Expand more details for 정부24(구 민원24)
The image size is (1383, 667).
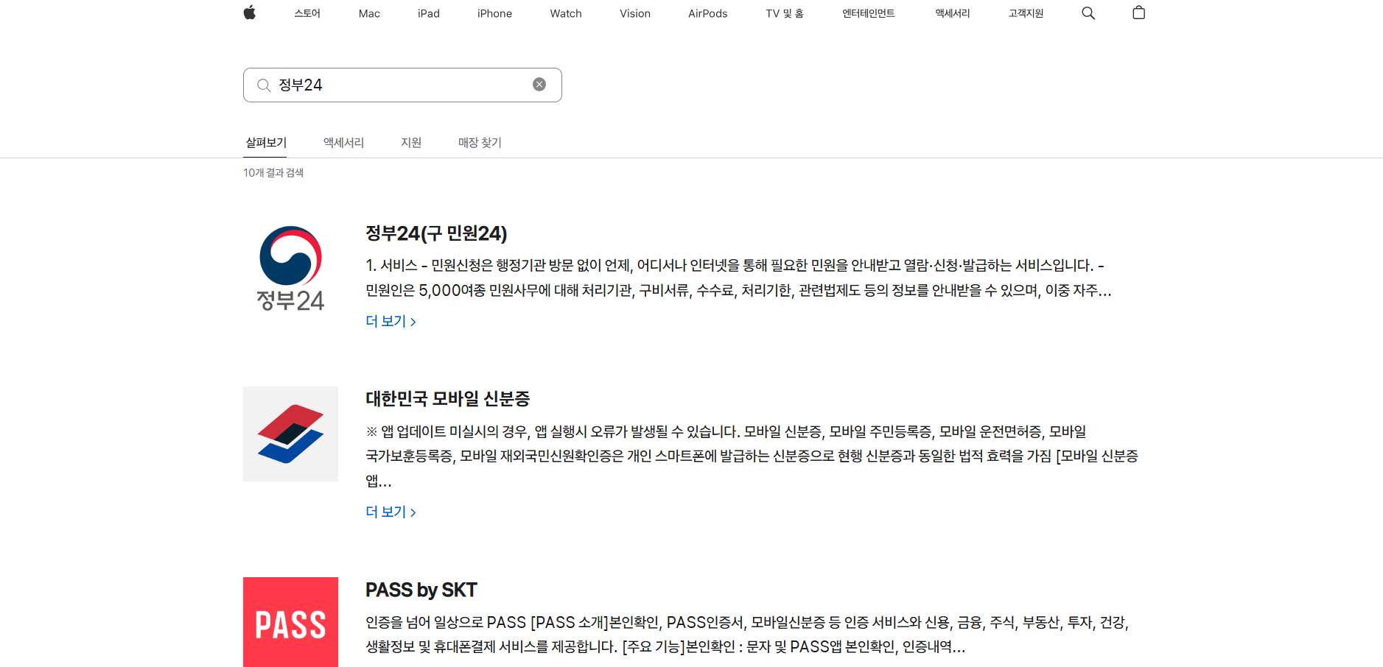point(387,321)
